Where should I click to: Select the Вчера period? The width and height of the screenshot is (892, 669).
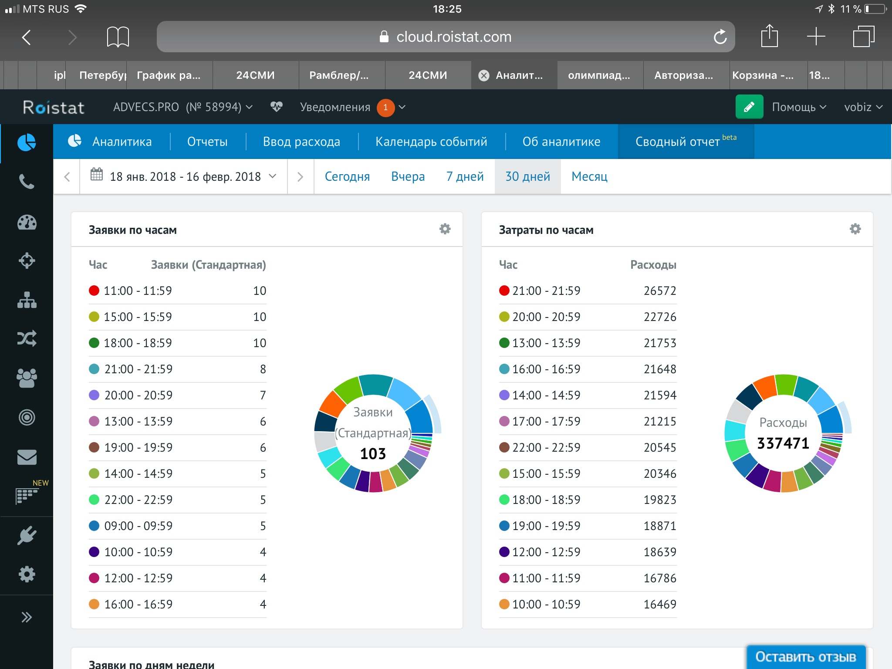408,176
